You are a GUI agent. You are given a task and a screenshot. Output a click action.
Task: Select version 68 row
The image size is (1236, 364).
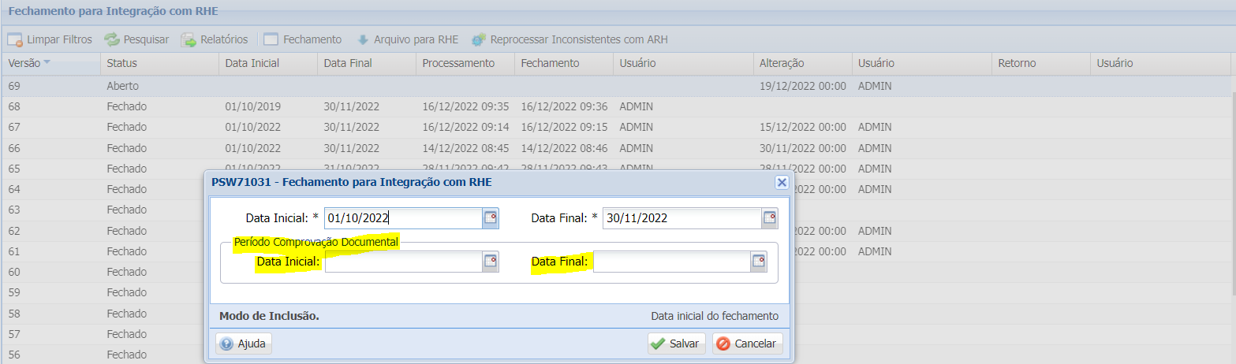tap(617, 106)
